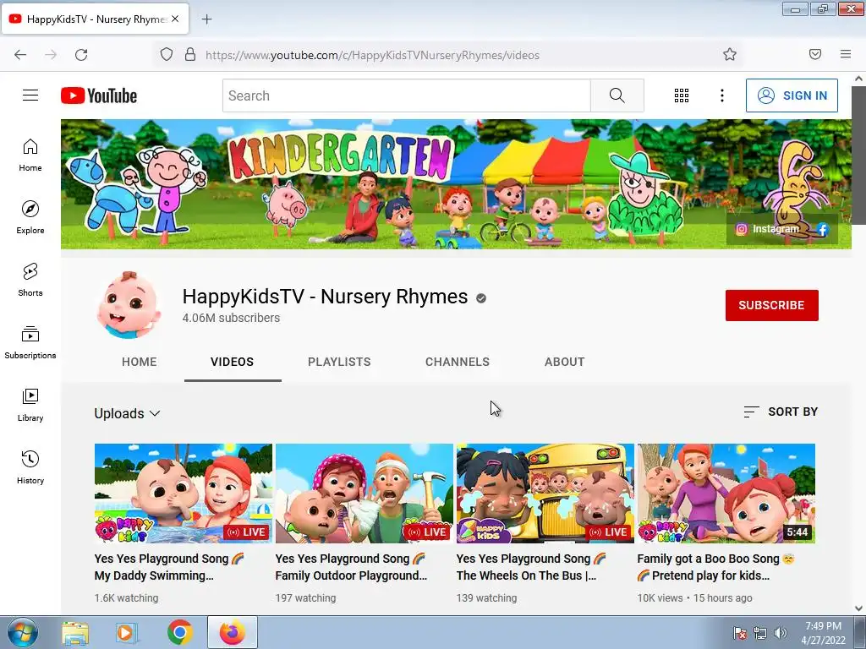This screenshot has width=866, height=649.
Task: Click the network tray icon
Action: click(760, 633)
